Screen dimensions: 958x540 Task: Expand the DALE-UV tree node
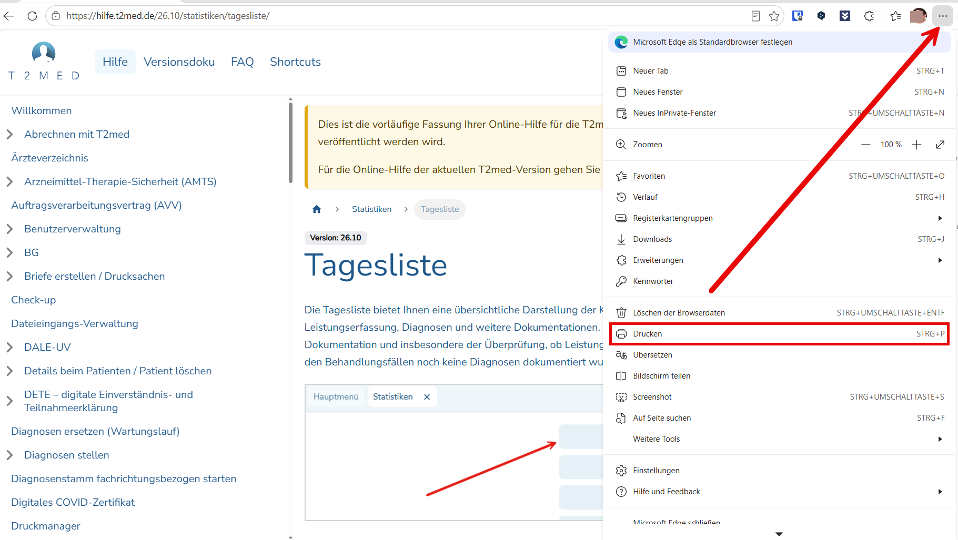[x=9, y=348]
